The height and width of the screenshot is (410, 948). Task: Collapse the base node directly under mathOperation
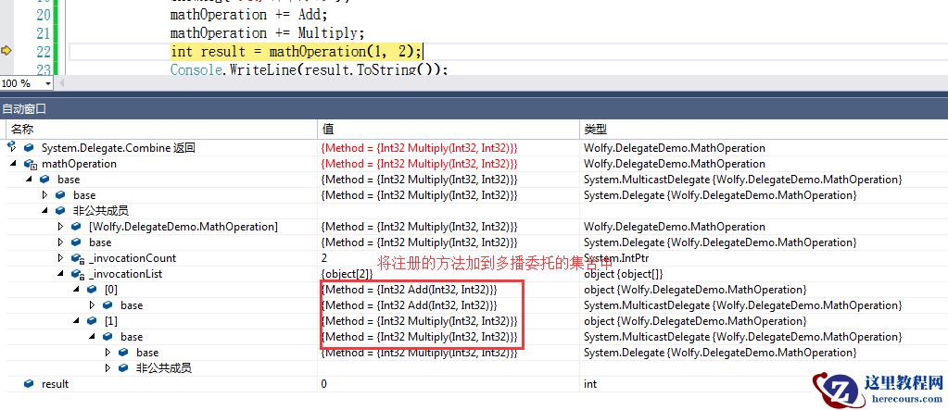29,180
